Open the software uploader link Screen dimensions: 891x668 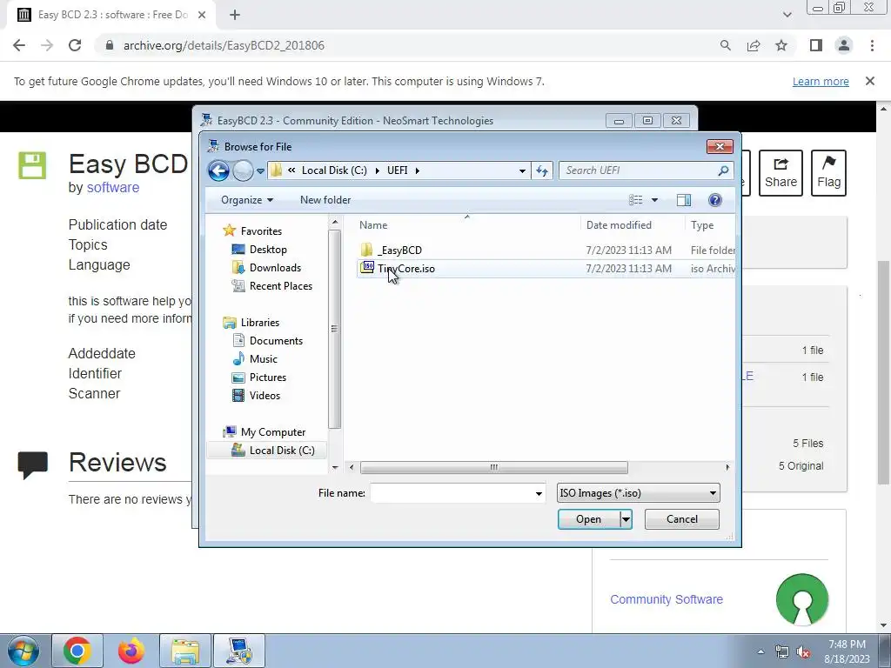pos(113,188)
